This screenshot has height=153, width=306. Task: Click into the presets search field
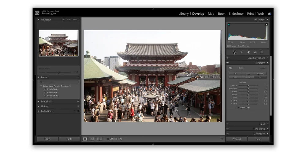tap(58, 82)
